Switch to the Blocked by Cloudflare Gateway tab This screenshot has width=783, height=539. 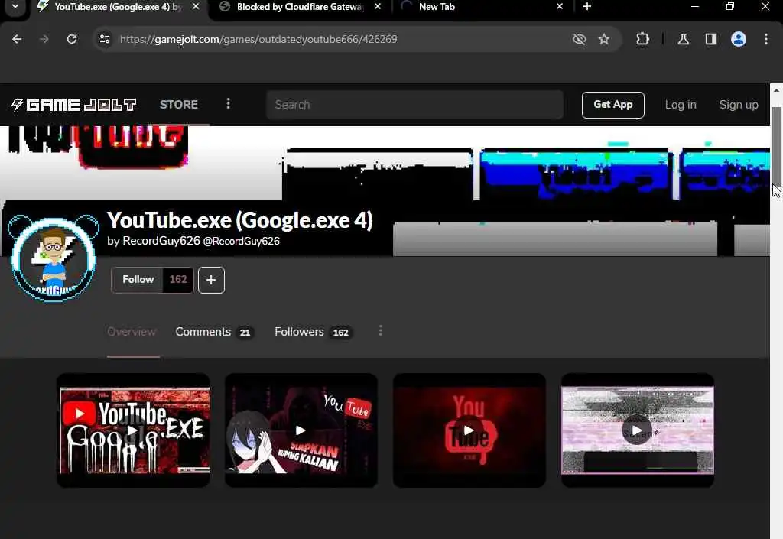pos(300,7)
